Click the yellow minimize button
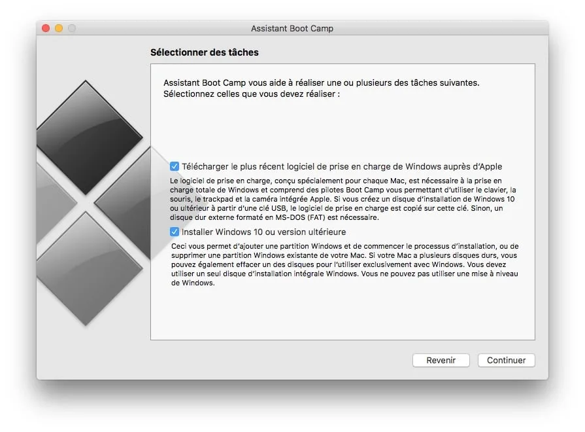 point(58,28)
